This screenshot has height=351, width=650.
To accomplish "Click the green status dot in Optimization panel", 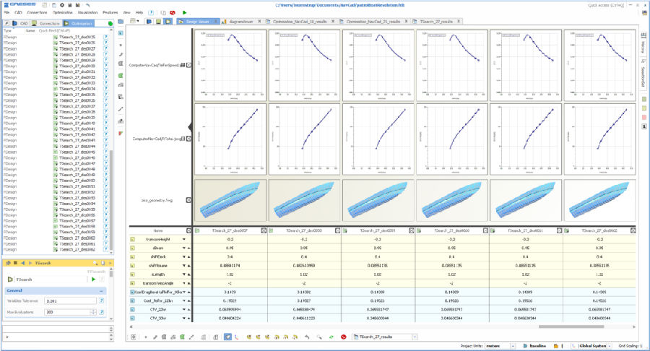I will coord(110,24).
